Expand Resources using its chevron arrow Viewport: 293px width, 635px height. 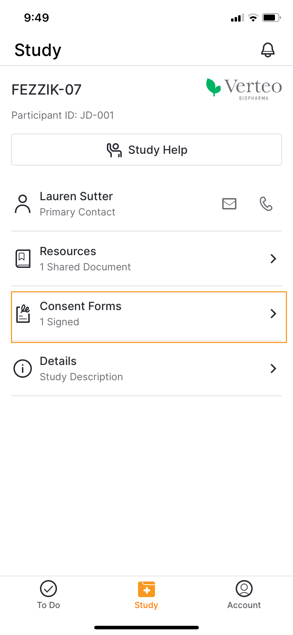pos(273,259)
